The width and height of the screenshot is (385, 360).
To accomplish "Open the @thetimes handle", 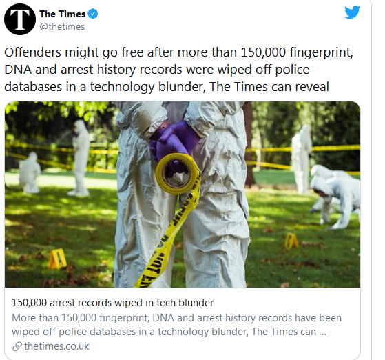I will (x=62, y=27).
